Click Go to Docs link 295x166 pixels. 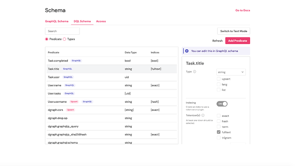pyautogui.click(x=243, y=10)
